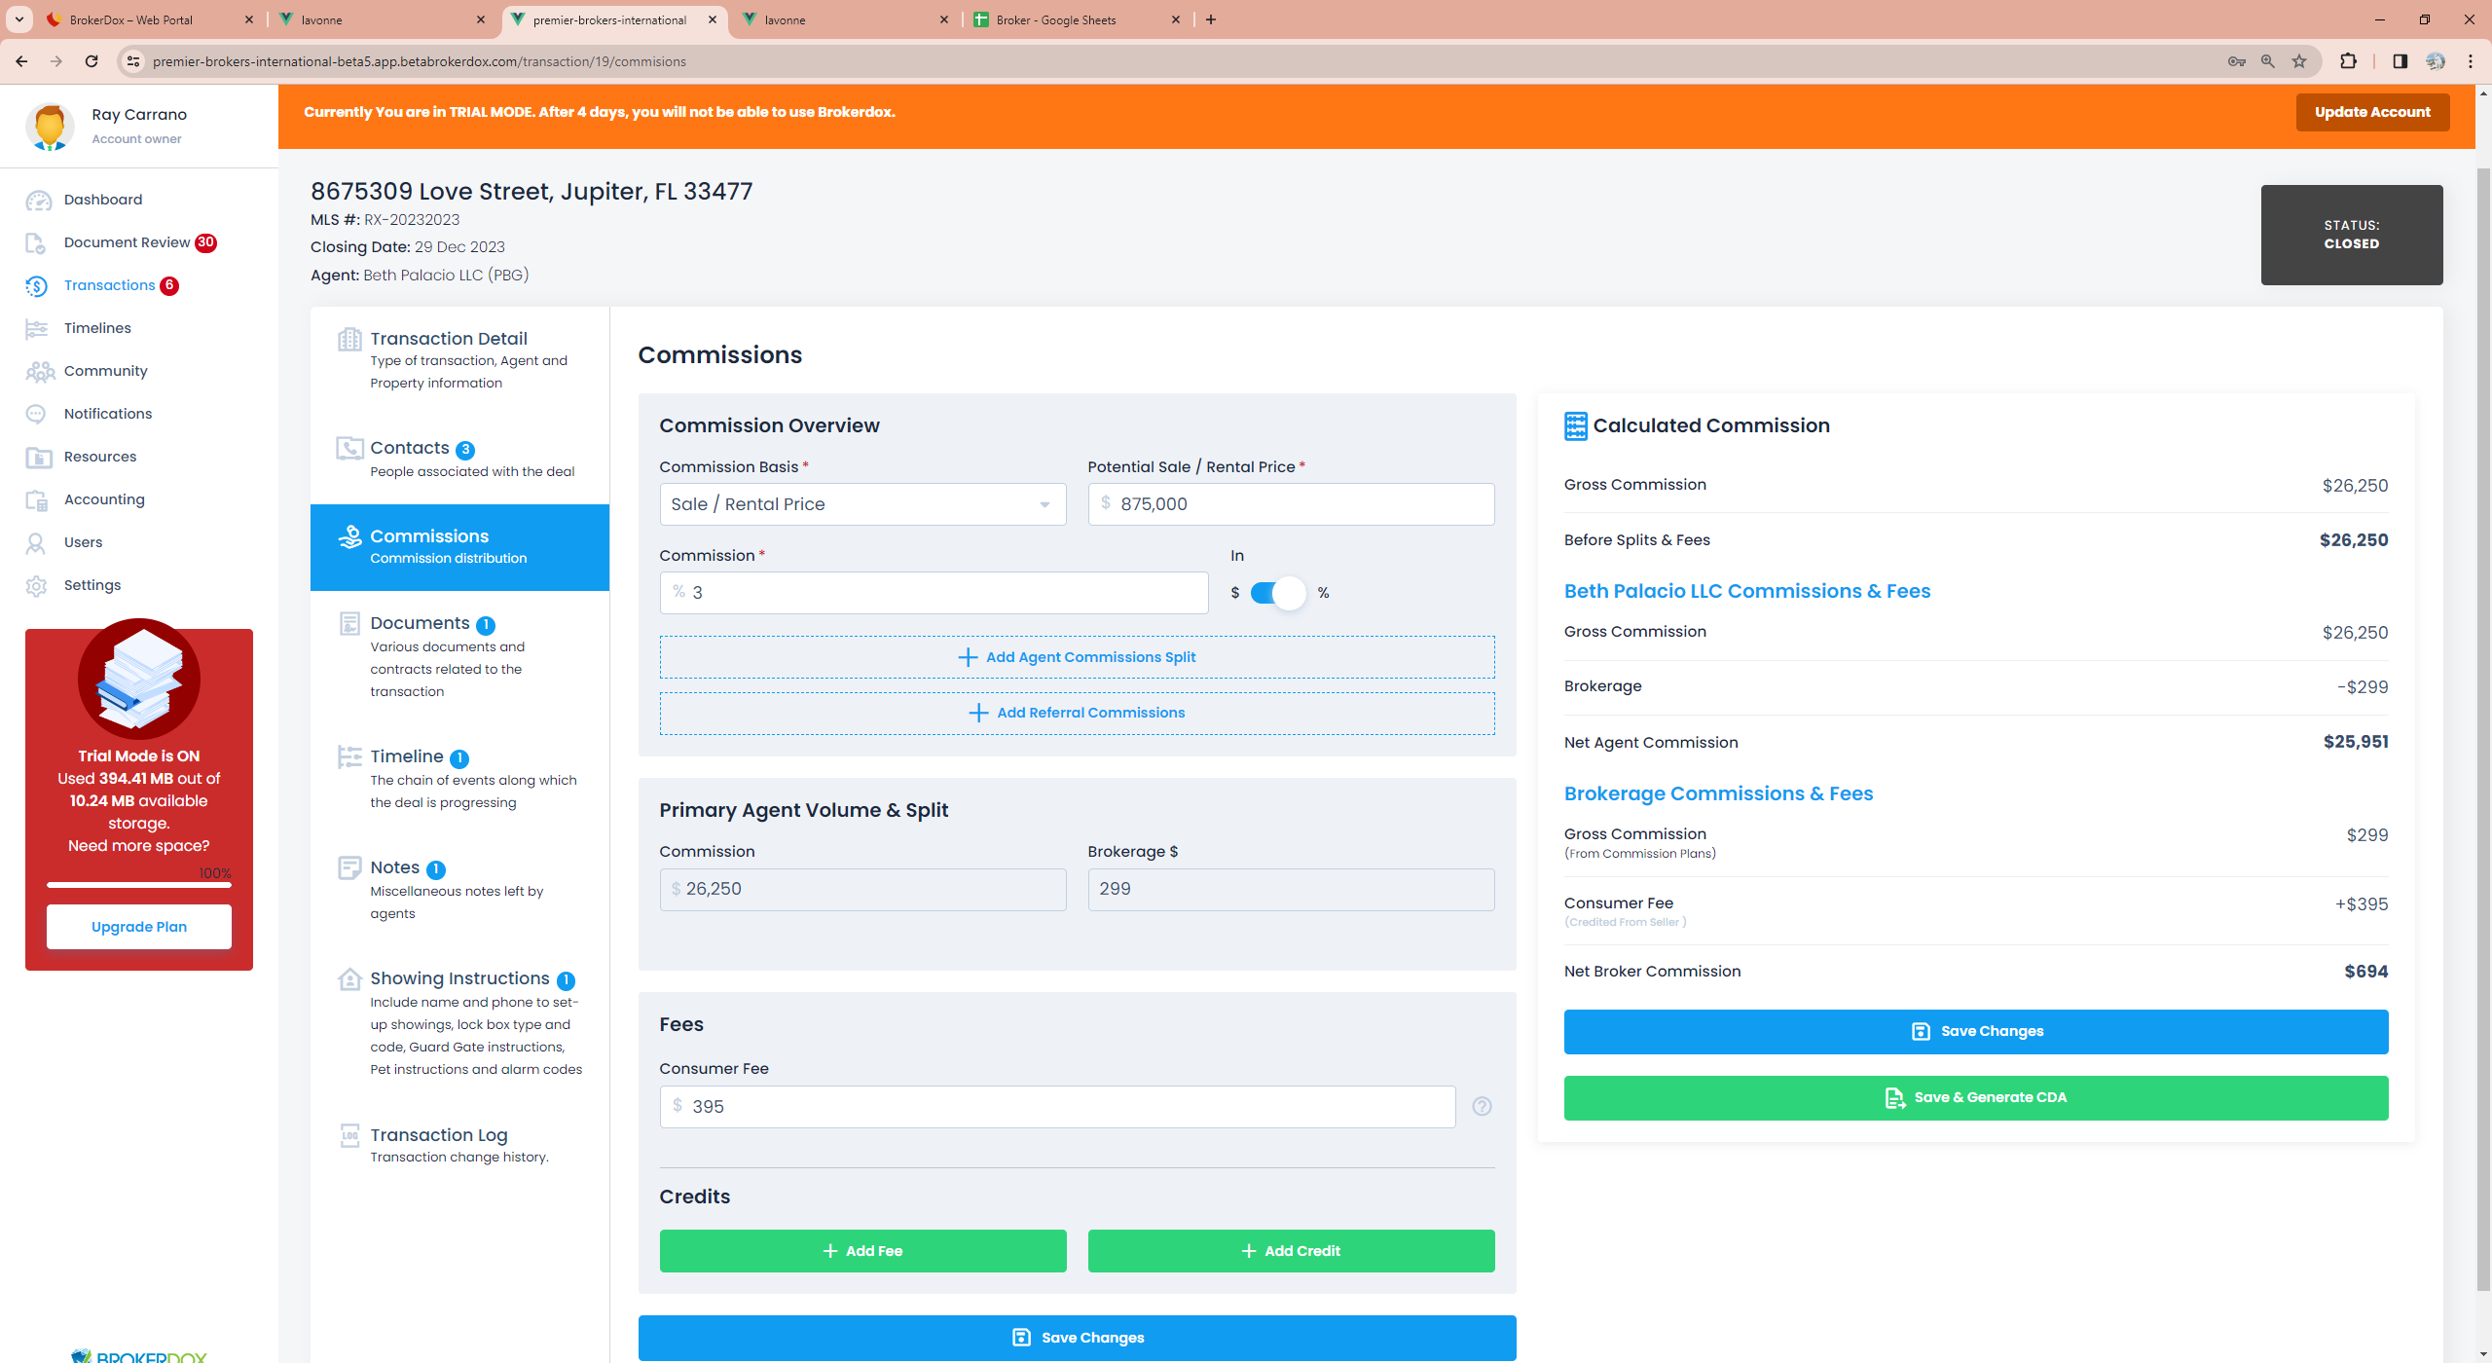Click Ray Carrano's profile avatar
This screenshot has width=2492, height=1363.
tap(50, 127)
